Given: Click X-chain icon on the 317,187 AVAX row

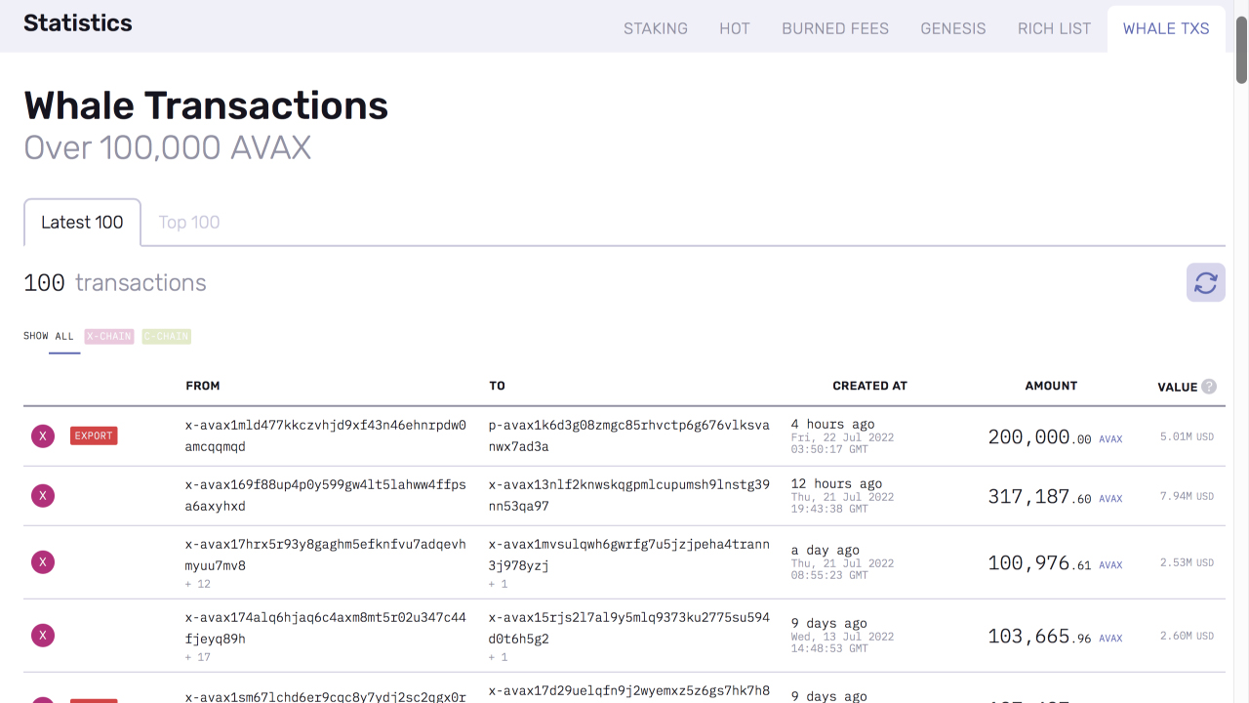Looking at the screenshot, I should tap(43, 496).
